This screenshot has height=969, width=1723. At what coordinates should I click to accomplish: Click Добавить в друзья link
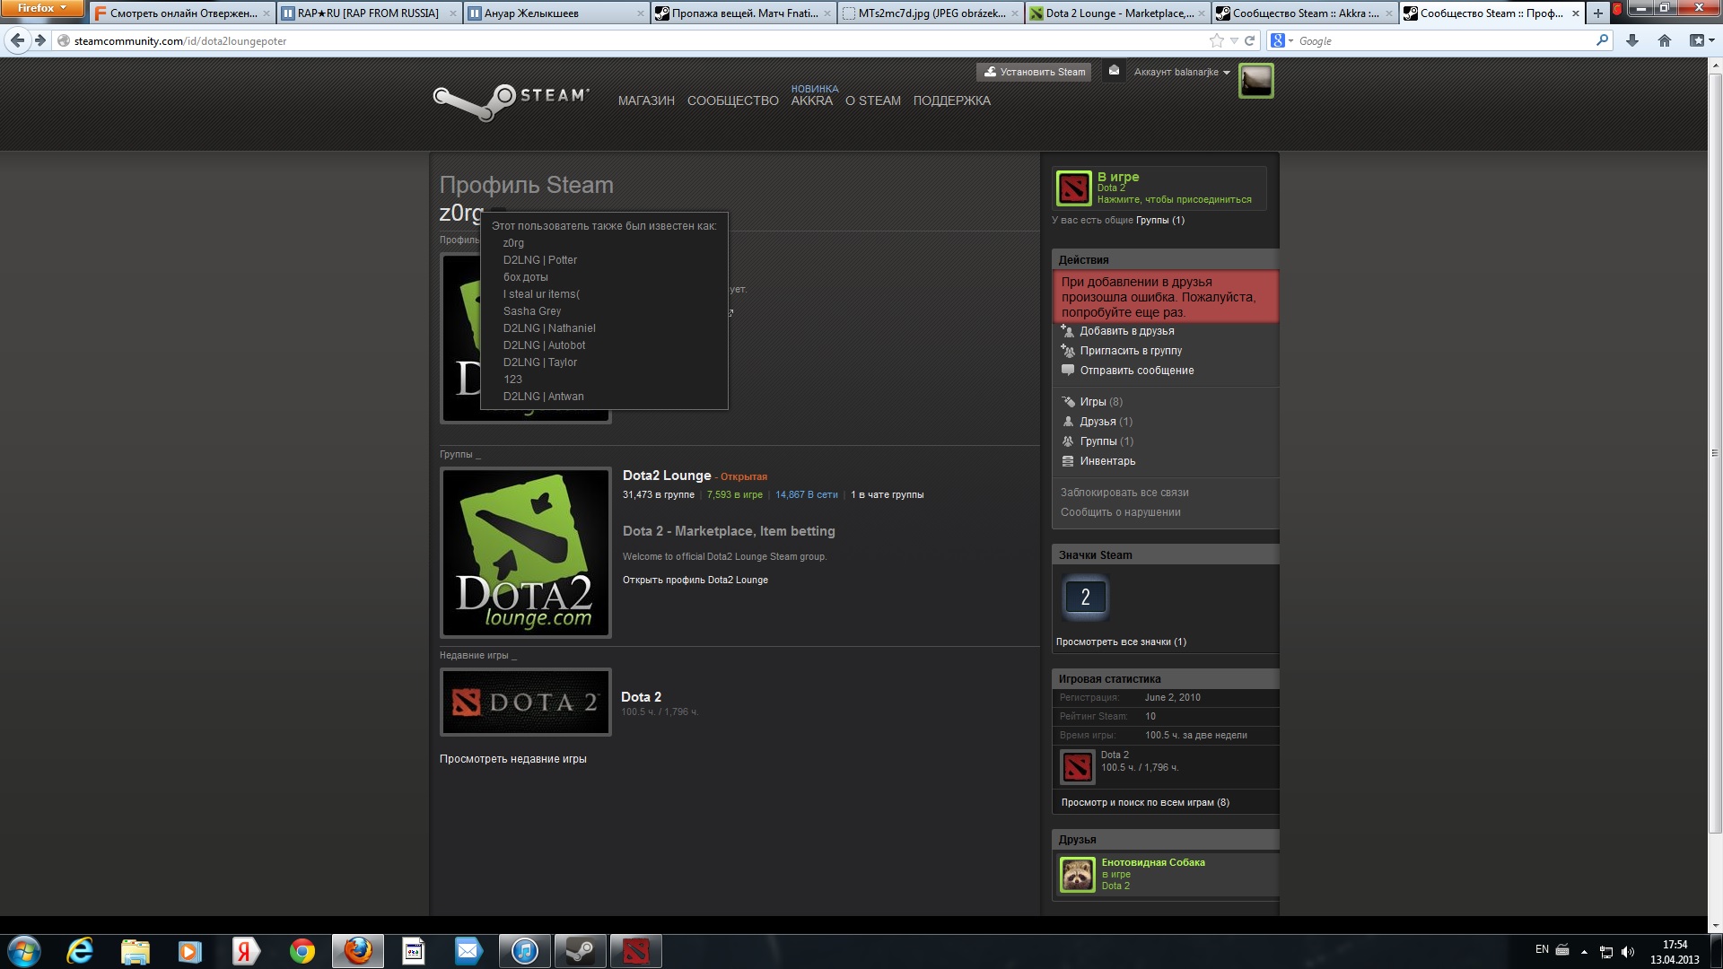click(1126, 331)
